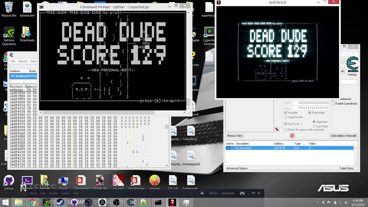368x207 pixels.
Task: Click the Type column header in address list
Action: [x=298, y=143]
